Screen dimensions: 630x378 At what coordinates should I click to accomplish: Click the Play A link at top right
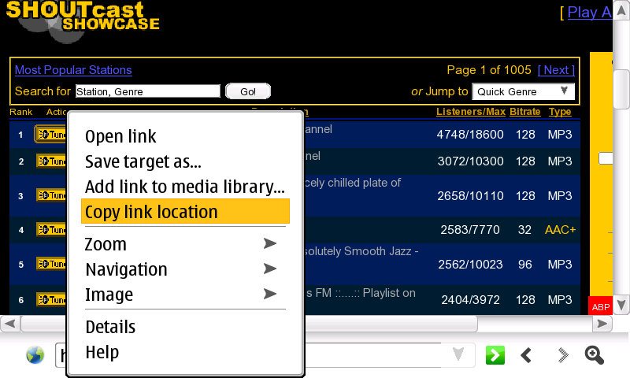click(589, 13)
